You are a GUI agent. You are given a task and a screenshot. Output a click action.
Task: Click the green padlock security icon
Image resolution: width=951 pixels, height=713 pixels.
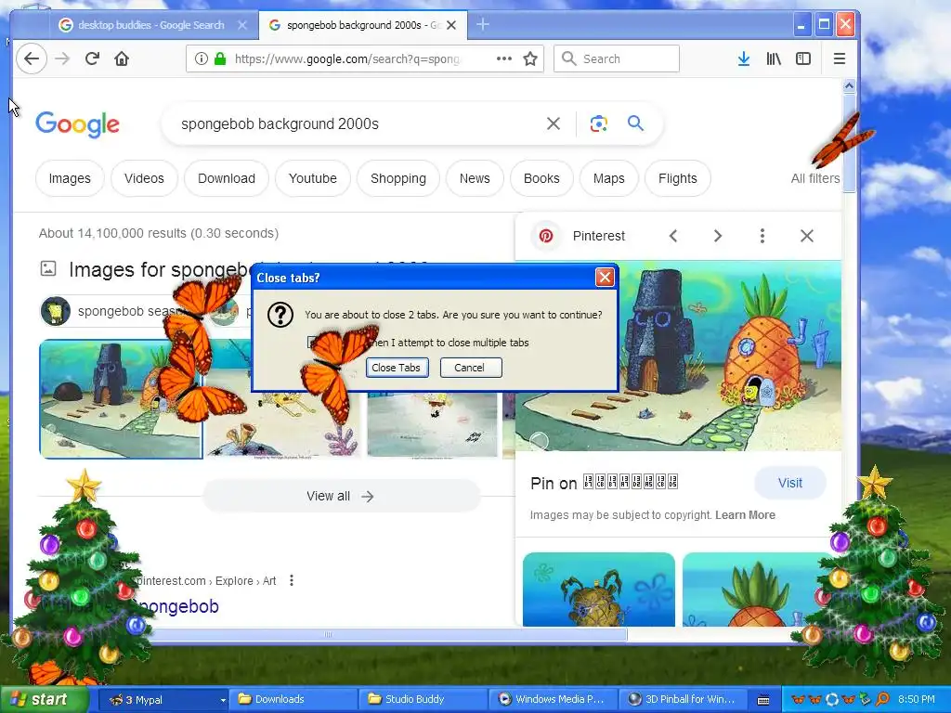click(x=219, y=58)
